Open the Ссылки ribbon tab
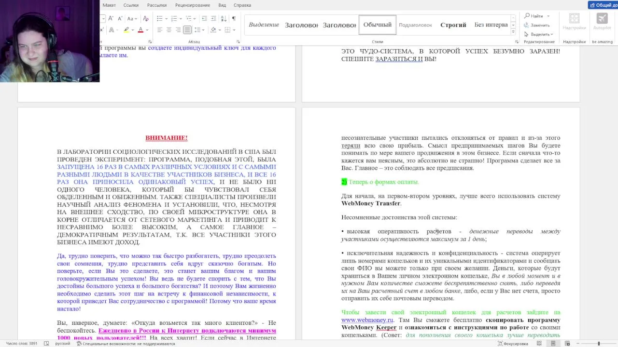618x347 pixels. point(131,5)
